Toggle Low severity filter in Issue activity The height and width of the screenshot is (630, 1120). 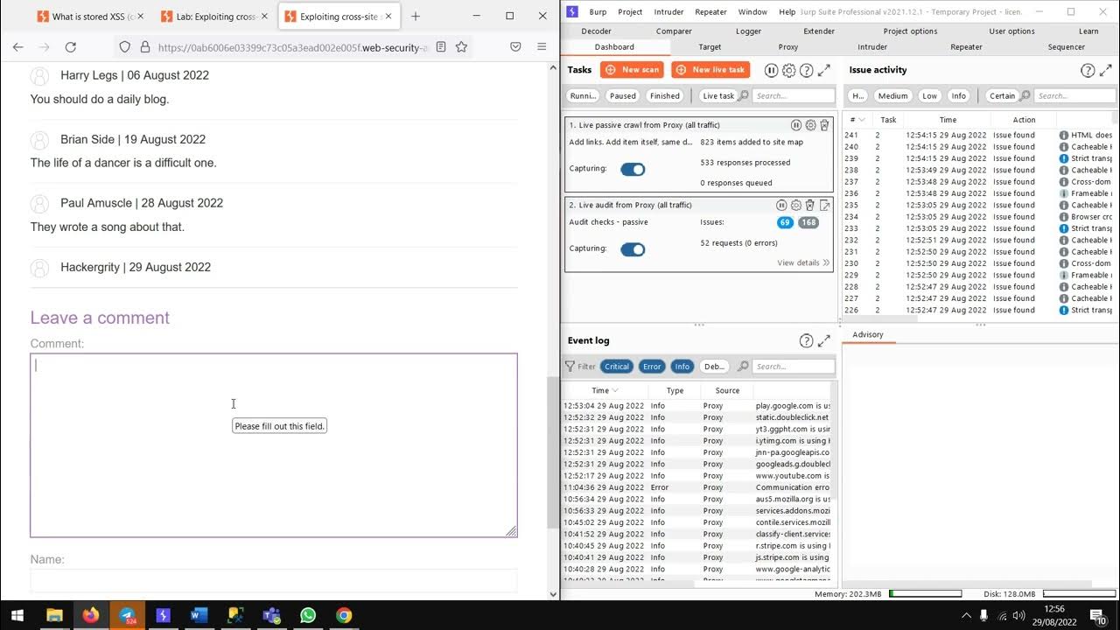(x=929, y=96)
